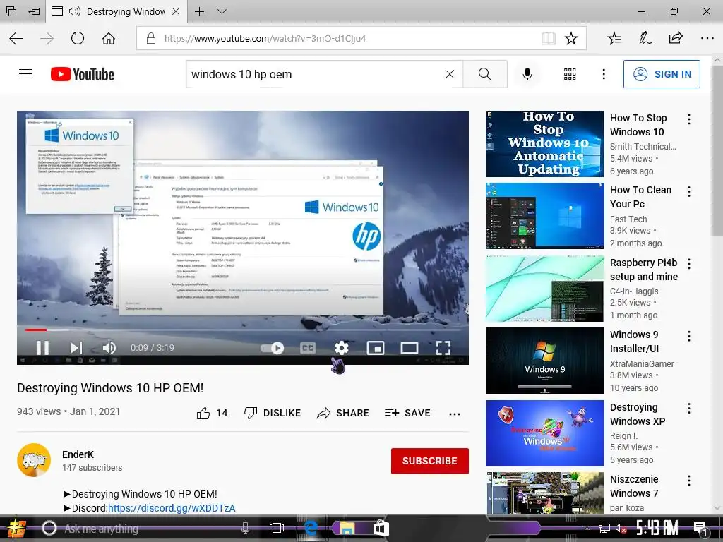The width and height of the screenshot is (723, 542).
Task: SUBSCRIBE to EnderK channel
Action: pos(430,461)
